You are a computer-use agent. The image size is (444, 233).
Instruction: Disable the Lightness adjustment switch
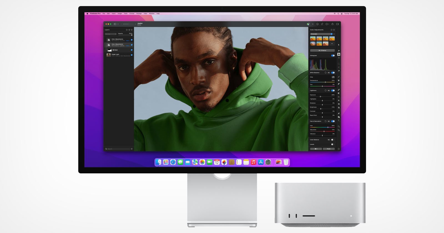coord(333,90)
